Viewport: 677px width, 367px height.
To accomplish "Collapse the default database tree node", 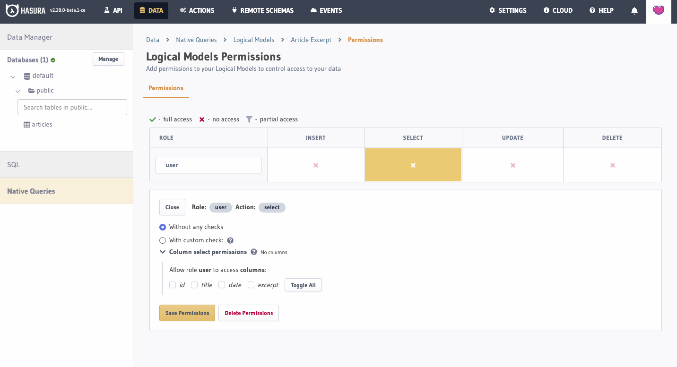I will [x=13, y=76].
